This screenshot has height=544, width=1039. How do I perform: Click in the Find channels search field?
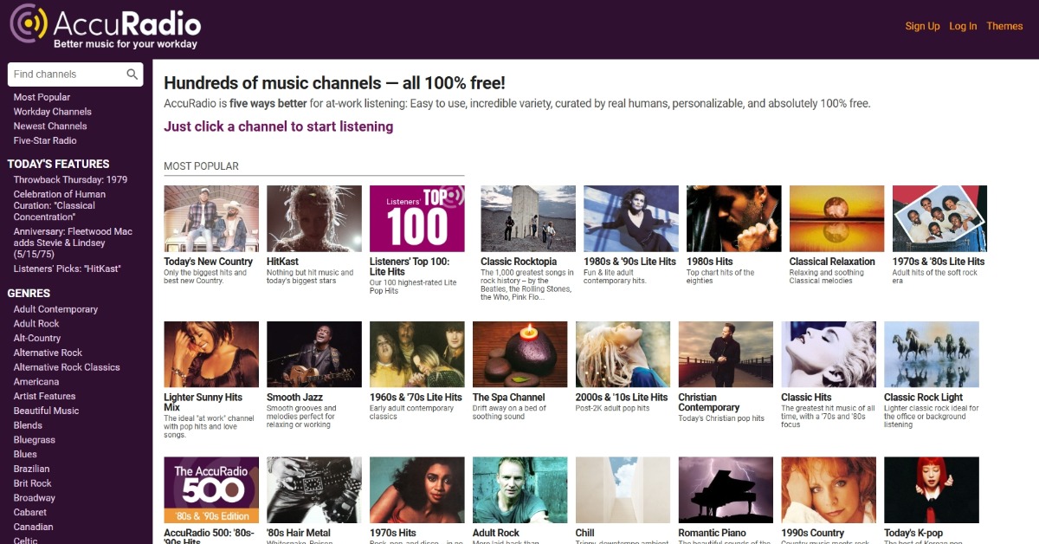(68, 74)
